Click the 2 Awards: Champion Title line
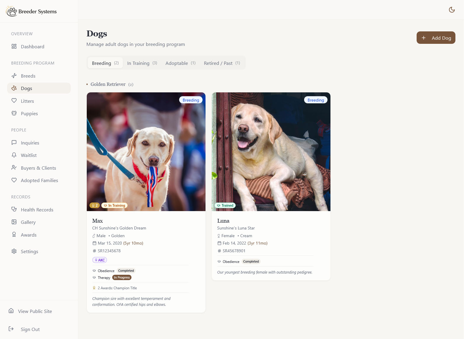Image resolution: width=464 pixels, height=339 pixels. click(117, 288)
